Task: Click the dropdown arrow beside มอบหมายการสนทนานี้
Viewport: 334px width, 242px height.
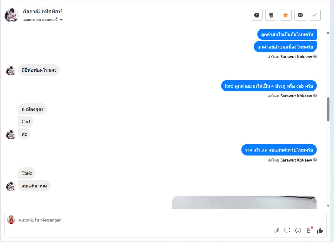Action: (61, 20)
